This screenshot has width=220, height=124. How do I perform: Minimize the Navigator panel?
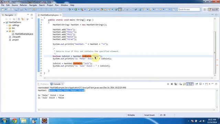coord(28,15)
